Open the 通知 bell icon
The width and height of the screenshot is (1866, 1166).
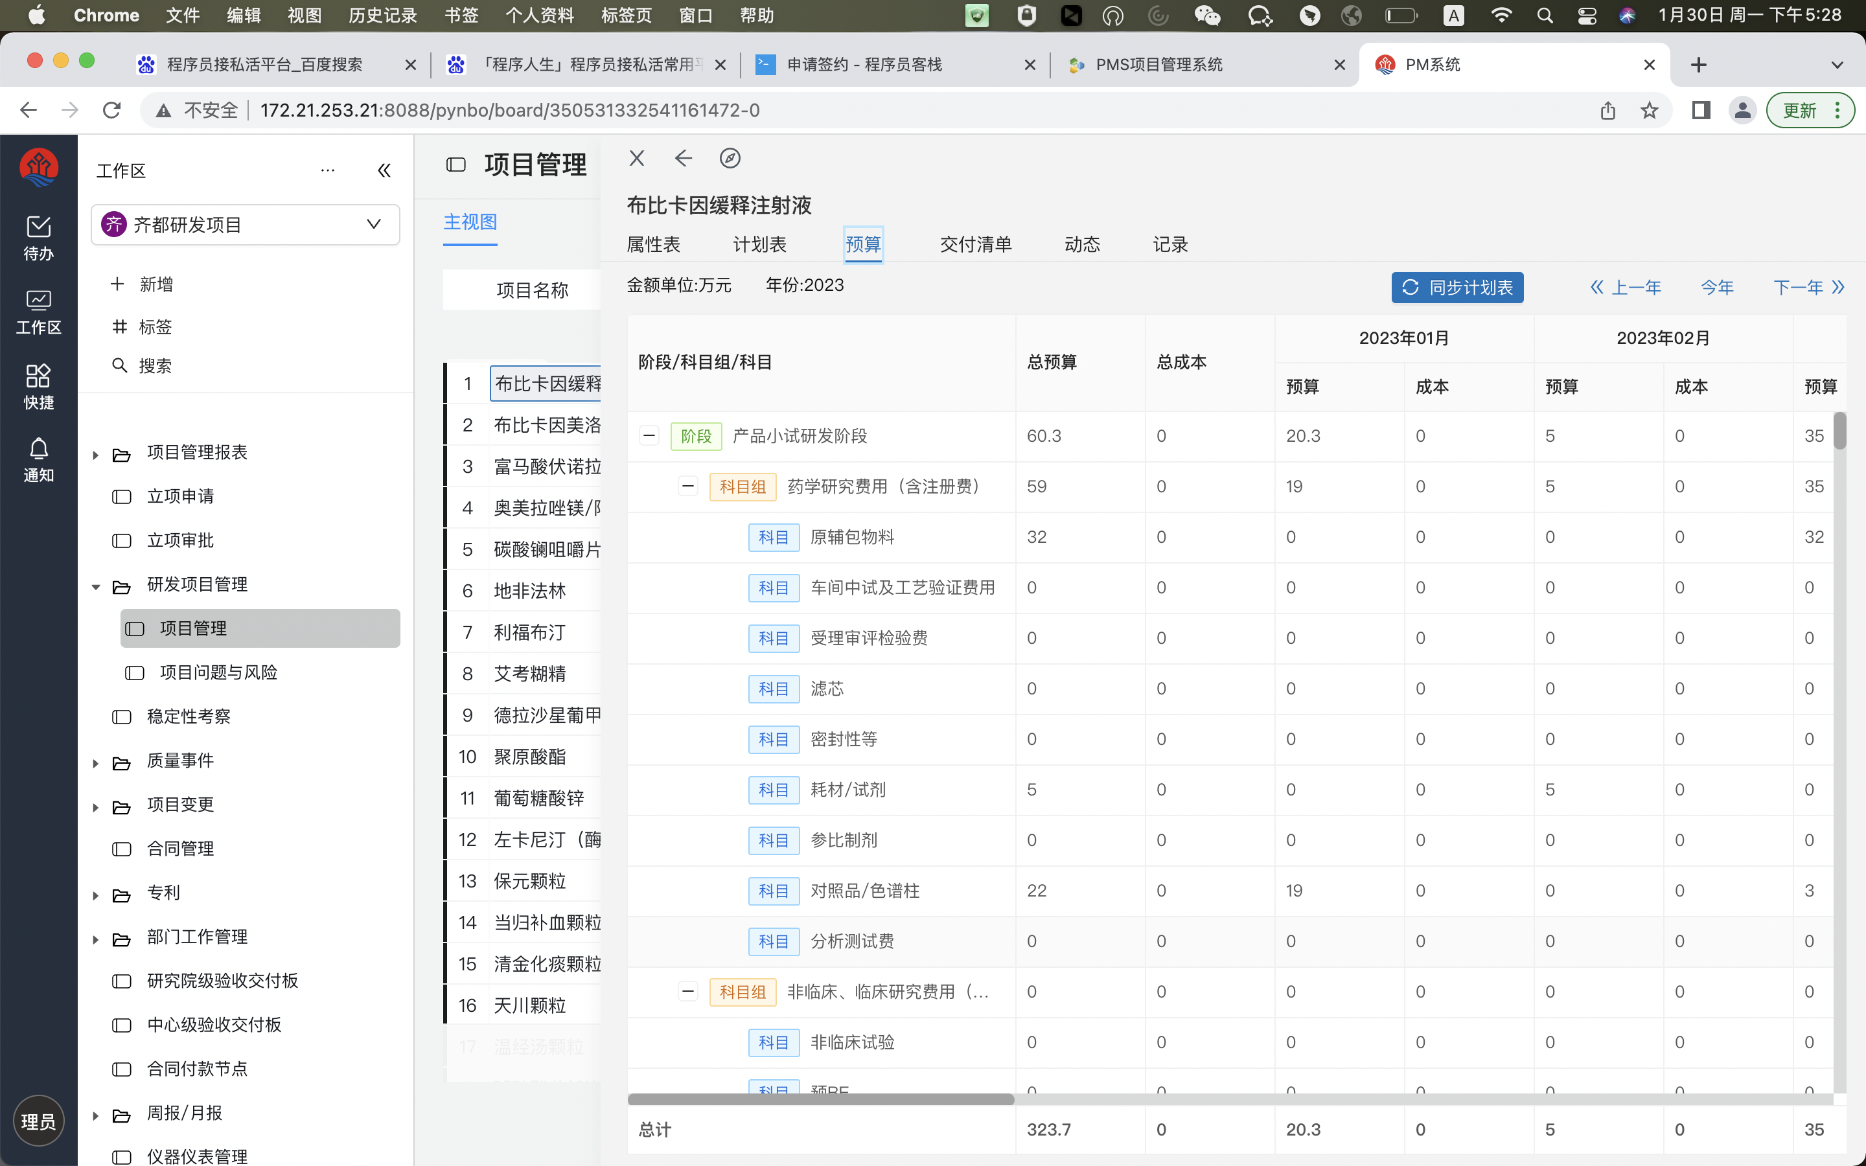coord(39,461)
